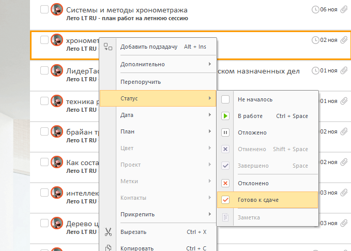Click the paperclip on the техника row
Screen dimensions: 351x251
coord(344,101)
